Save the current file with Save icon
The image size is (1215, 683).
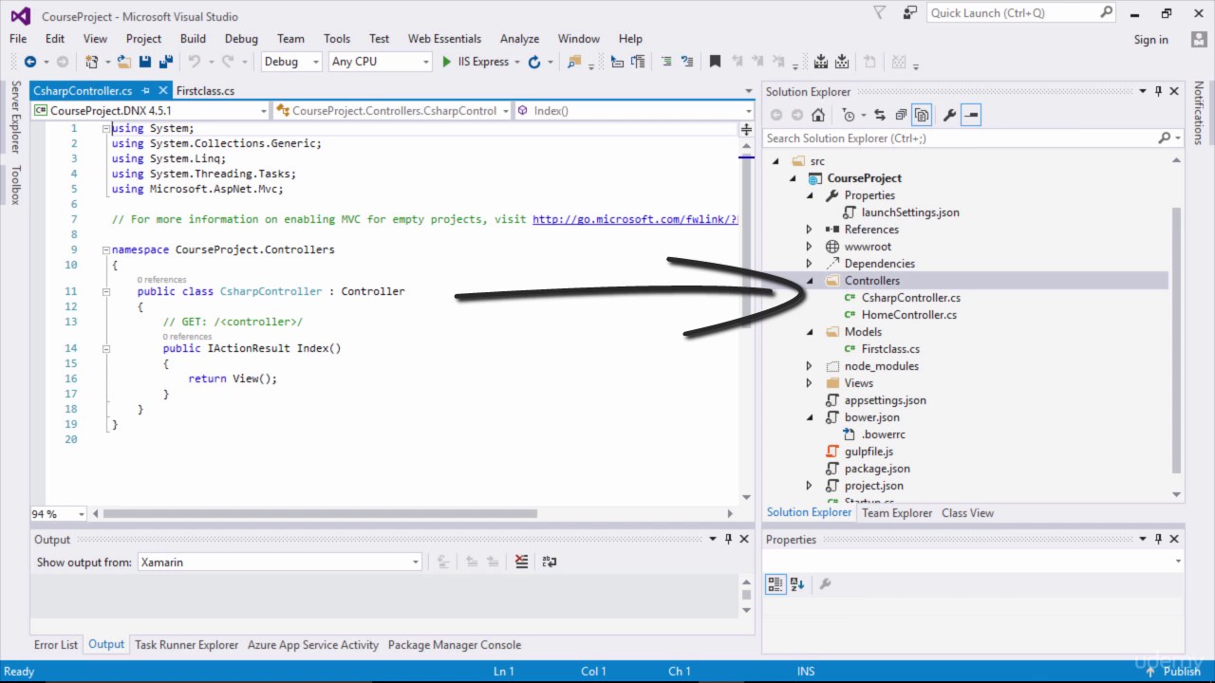tap(145, 62)
